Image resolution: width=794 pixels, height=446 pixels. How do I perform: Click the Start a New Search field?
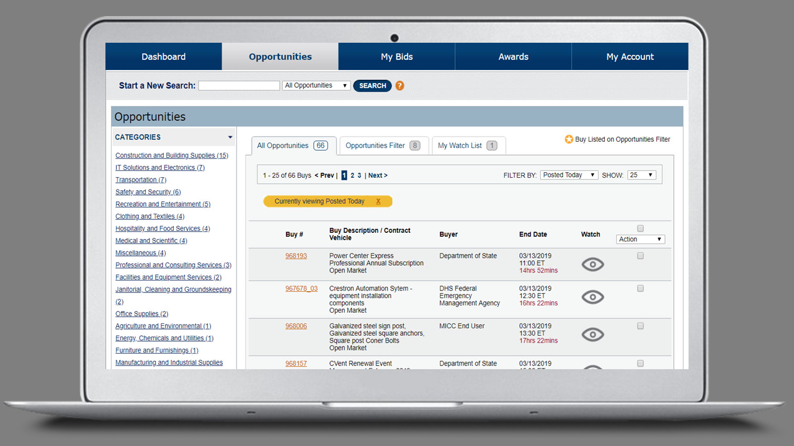click(239, 86)
